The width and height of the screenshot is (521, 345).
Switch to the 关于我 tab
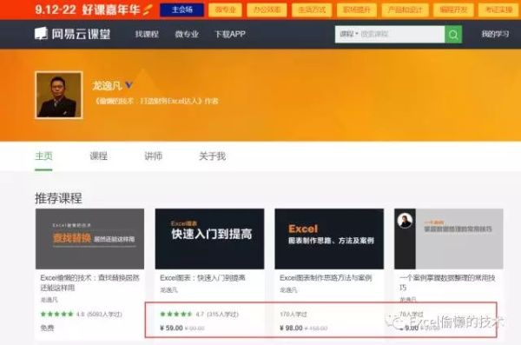coord(212,156)
